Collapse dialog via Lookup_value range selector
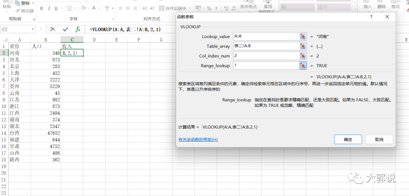The image size is (409, 196). [303, 36]
